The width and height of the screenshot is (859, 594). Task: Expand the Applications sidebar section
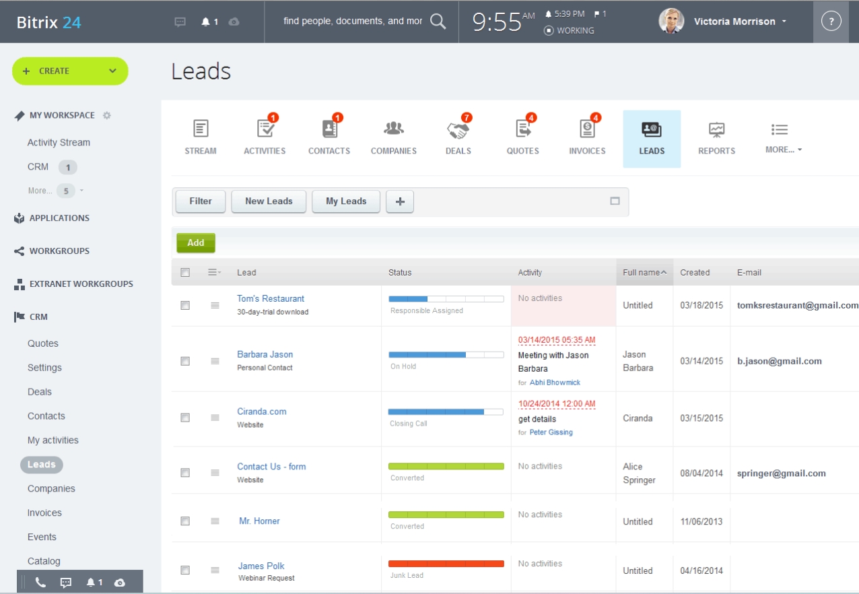pos(59,218)
